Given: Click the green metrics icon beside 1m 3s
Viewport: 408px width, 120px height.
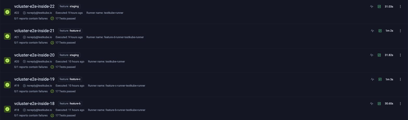Looking at the screenshot, I should point(380,79).
